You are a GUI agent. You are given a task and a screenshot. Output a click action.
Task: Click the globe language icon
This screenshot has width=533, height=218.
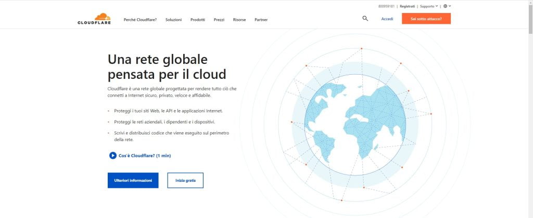(445, 6)
